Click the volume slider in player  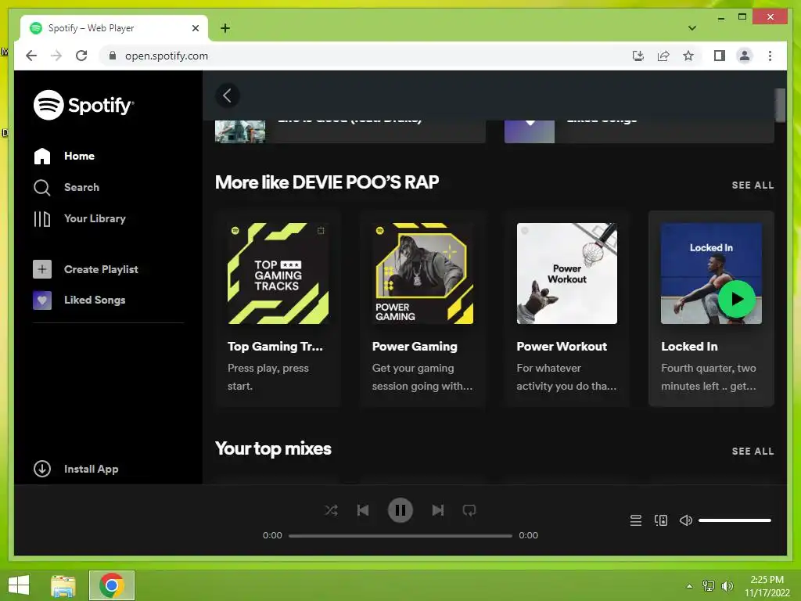735,520
